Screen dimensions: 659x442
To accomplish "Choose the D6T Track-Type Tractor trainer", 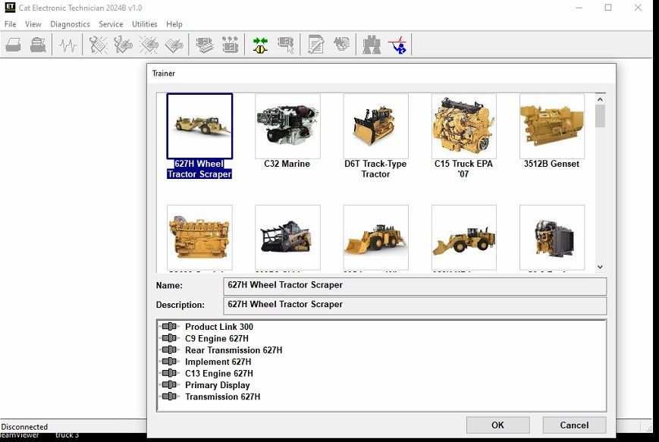I will [375, 126].
